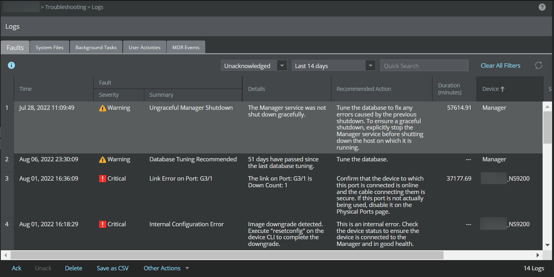554x277 pixels.
Task: Select the Database Tuning Recommended summary
Action: tap(193, 159)
